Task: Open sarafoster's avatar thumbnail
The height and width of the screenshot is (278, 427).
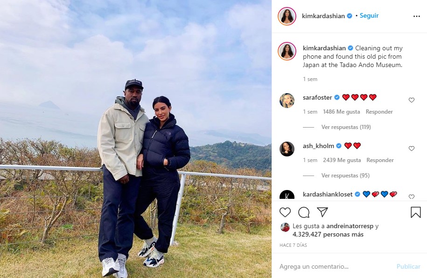Action: [287, 100]
